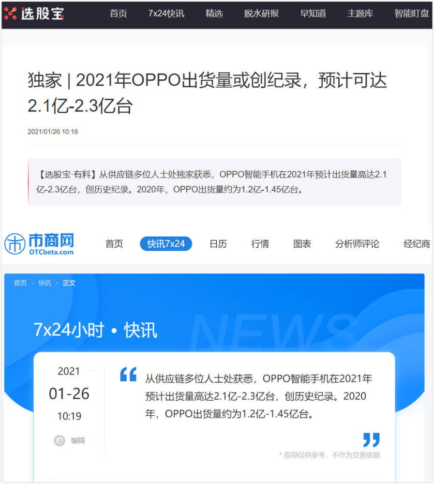Click the 编辑 label under the time

78,440
